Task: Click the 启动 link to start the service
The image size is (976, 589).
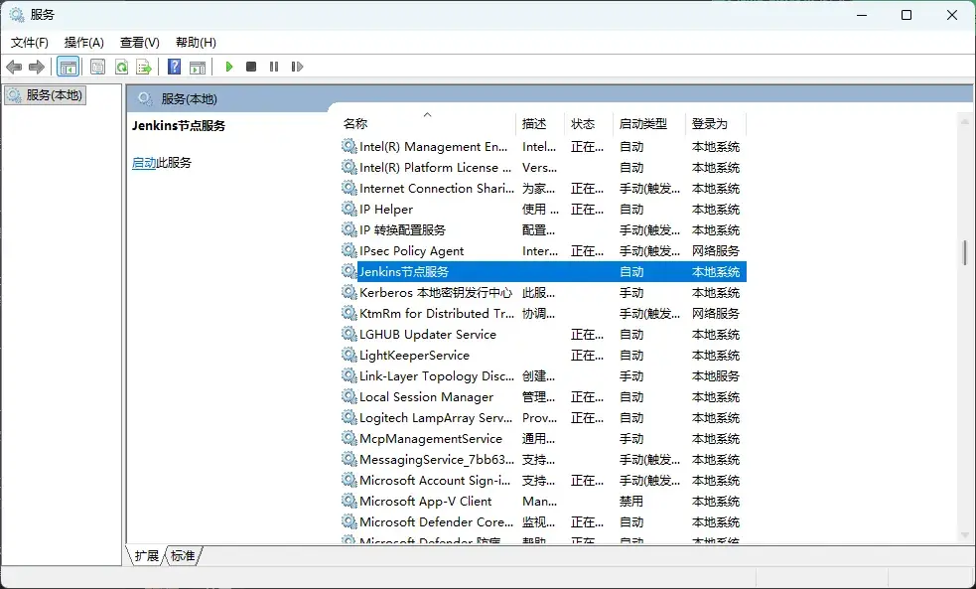Action: click(x=144, y=163)
